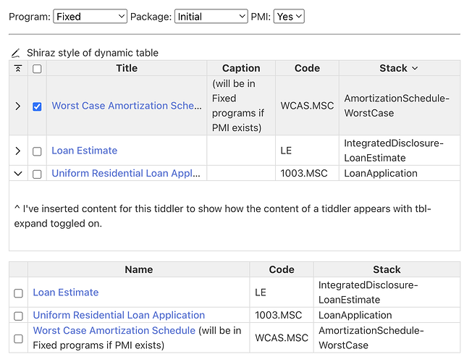Image resolution: width=472 pixels, height=362 pixels.
Task: Tick the bottom table's Worst Case Amortization checkbox
Action: pyautogui.click(x=18, y=338)
